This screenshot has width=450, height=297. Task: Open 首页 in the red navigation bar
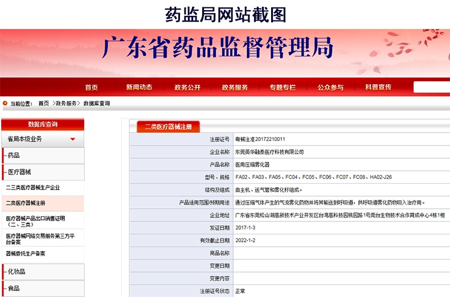click(91, 87)
